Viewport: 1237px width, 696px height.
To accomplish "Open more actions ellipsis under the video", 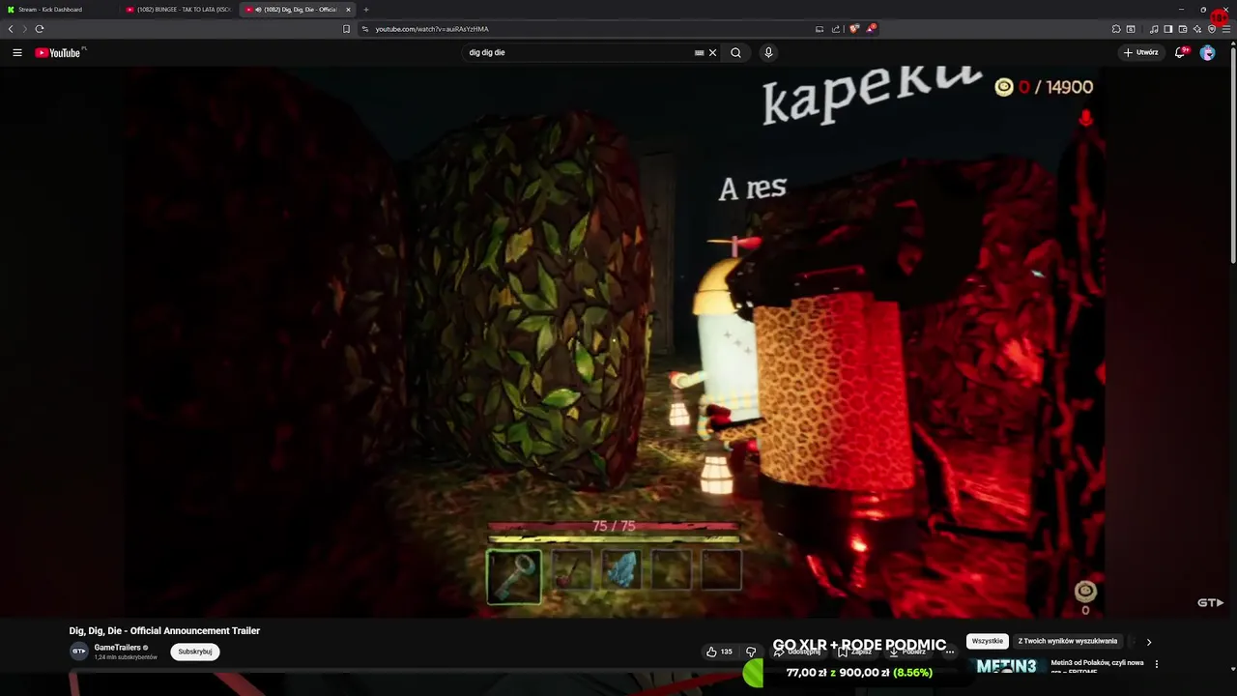I will [x=950, y=652].
